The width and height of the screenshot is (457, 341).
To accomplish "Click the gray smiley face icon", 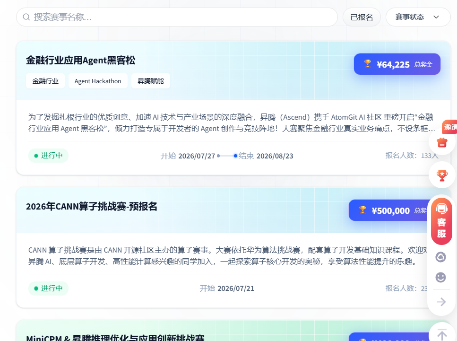I will (x=440, y=277).
